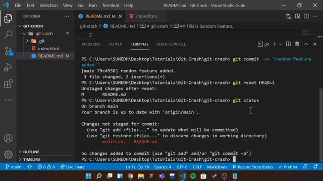This screenshot has height=181, width=323.
Task: Open Source Control view with badge
Action: [9, 51]
